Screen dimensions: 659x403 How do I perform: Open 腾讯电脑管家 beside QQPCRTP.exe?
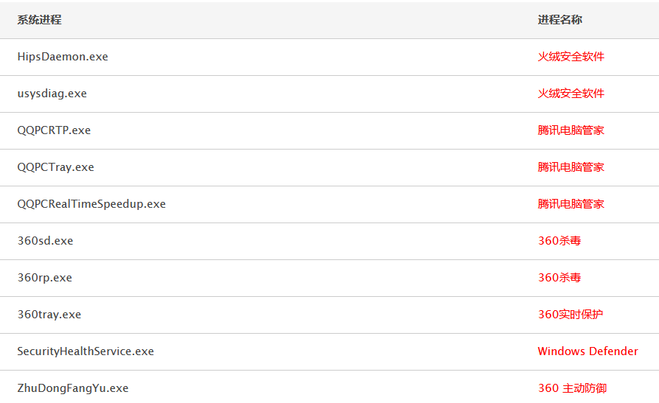(x=571, y=130)
